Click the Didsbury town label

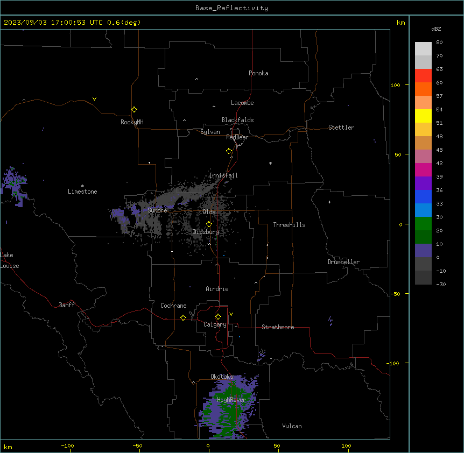pos(206,232)
